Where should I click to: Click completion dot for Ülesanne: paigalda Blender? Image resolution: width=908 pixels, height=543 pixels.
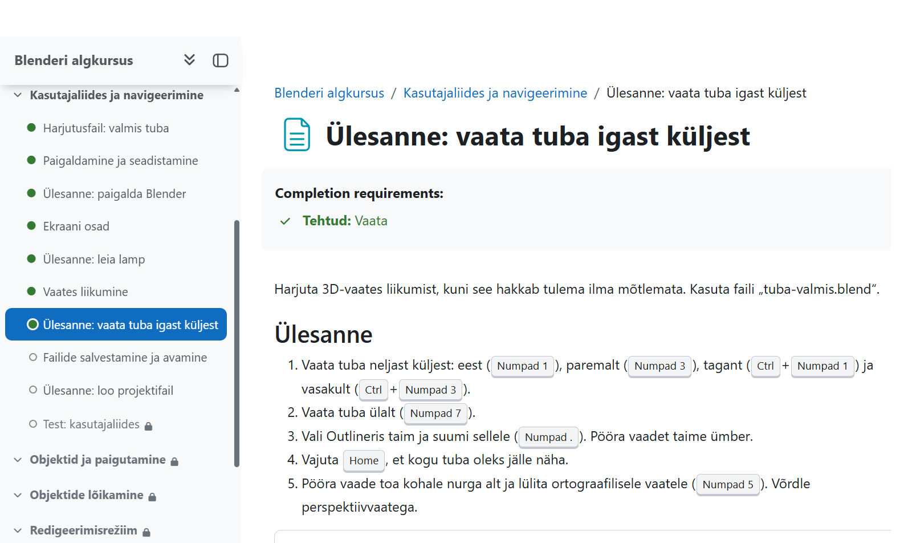click(32, 193)
